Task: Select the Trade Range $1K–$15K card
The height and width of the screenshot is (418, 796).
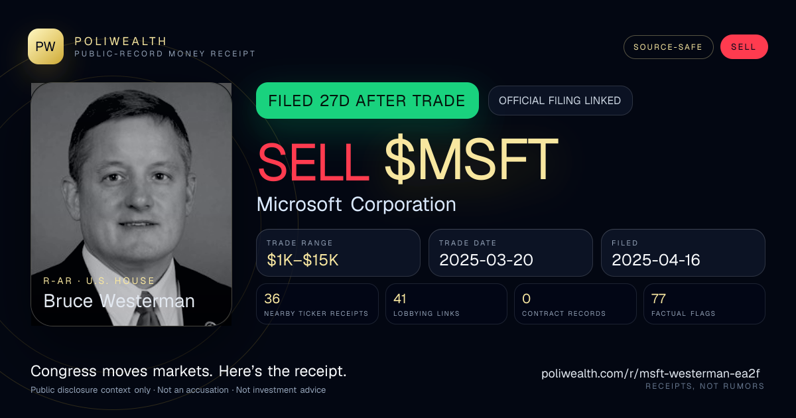Action: (338, 253)
